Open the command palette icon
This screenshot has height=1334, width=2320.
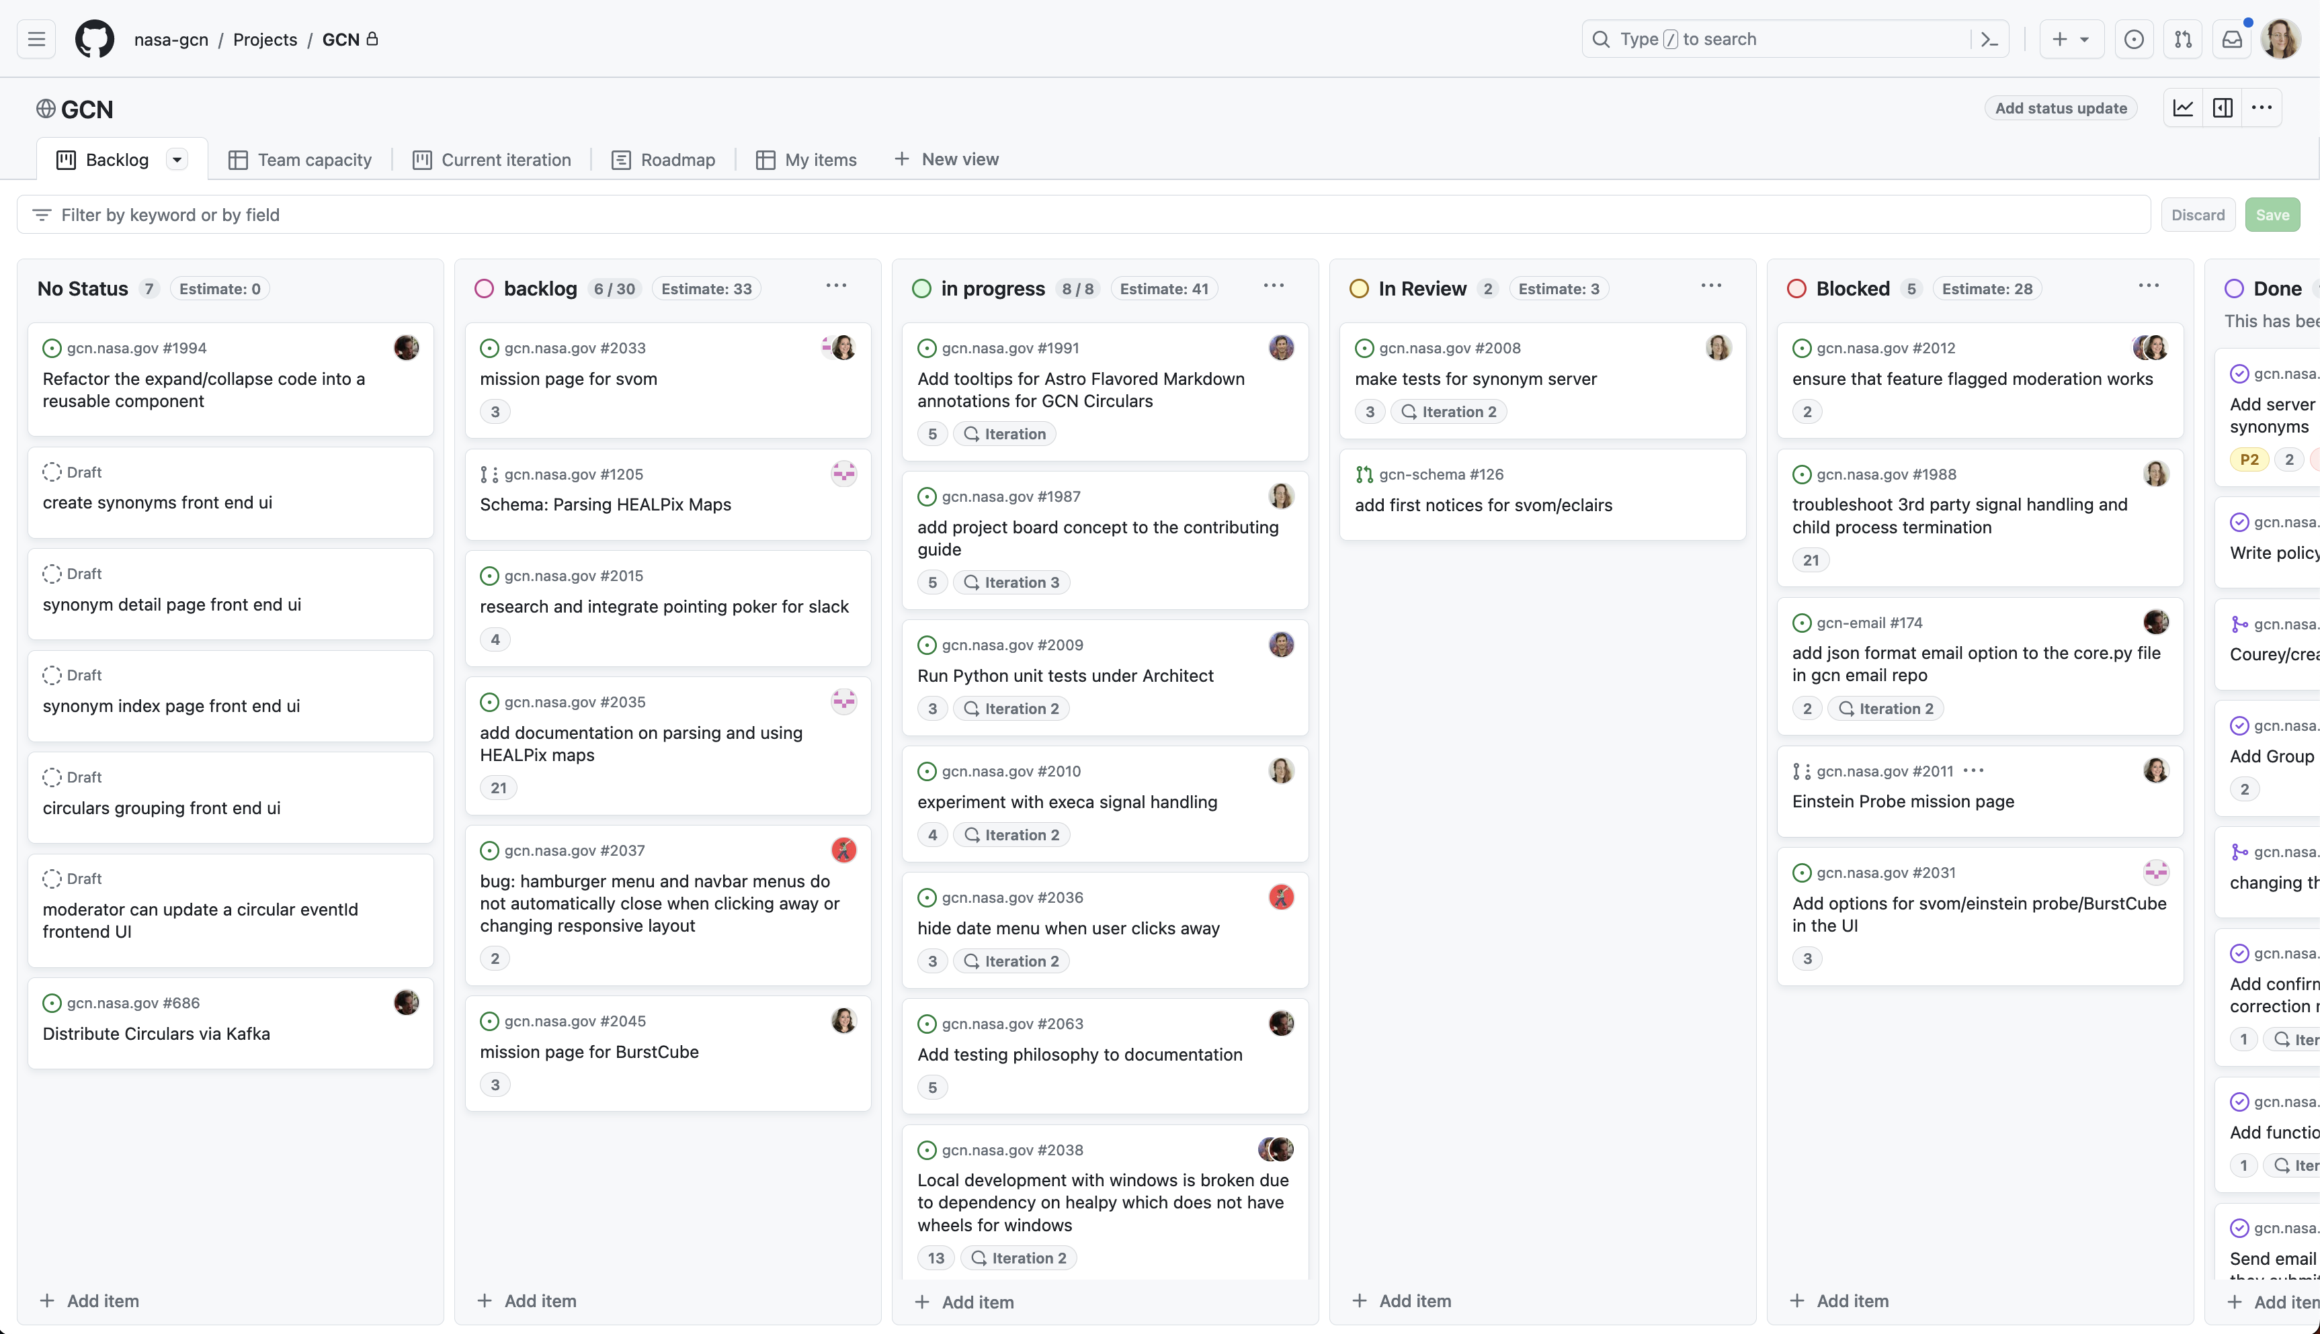[1989, 40]
